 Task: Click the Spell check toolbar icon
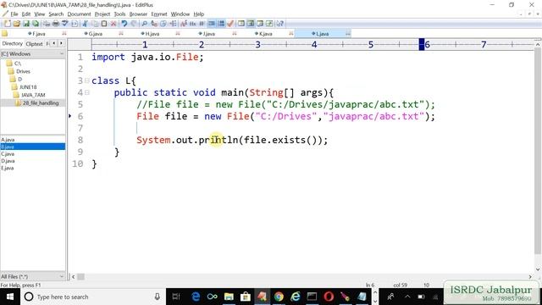tap(64, 24)
